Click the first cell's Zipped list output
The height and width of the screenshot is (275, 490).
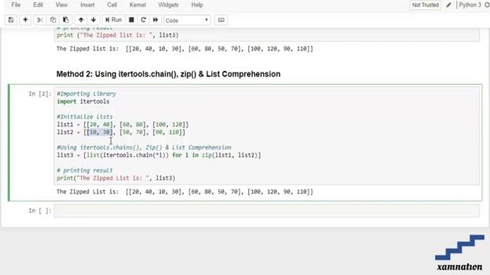point(185,49)
